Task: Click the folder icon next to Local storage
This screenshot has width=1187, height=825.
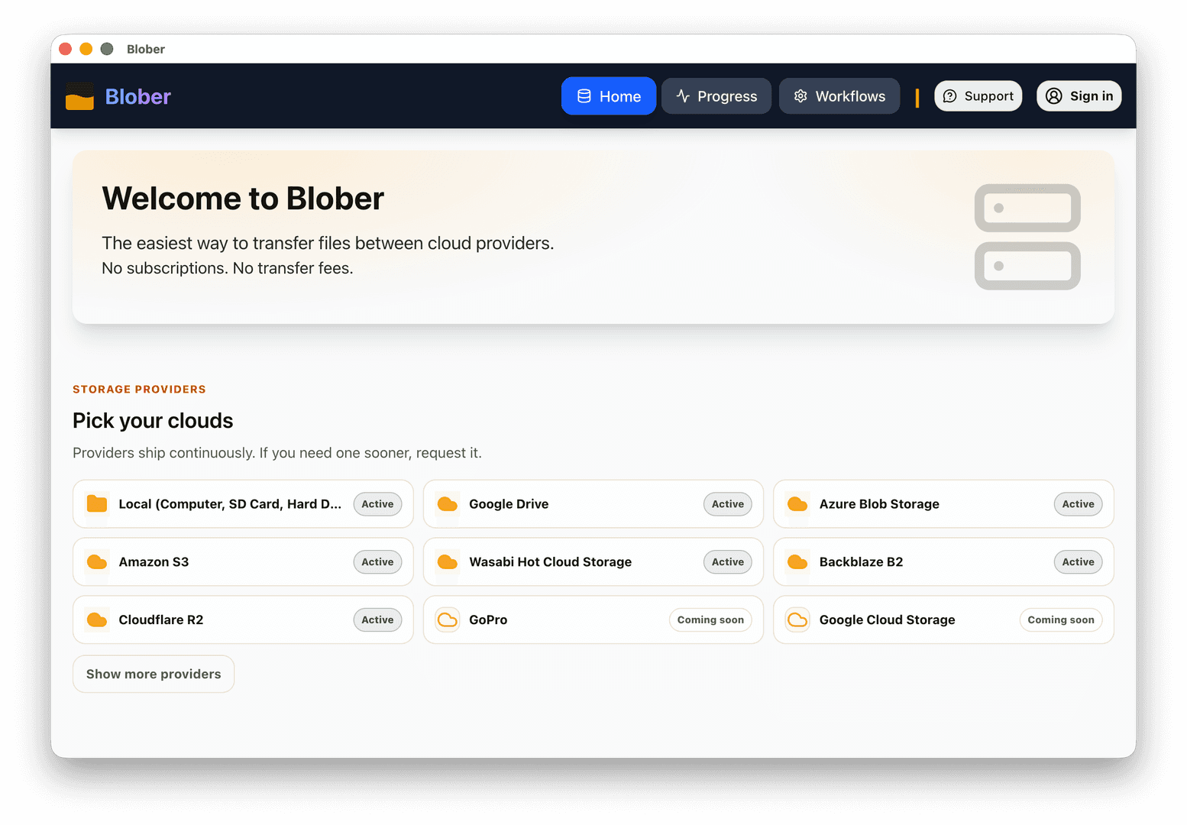Action: pos(96,503)
